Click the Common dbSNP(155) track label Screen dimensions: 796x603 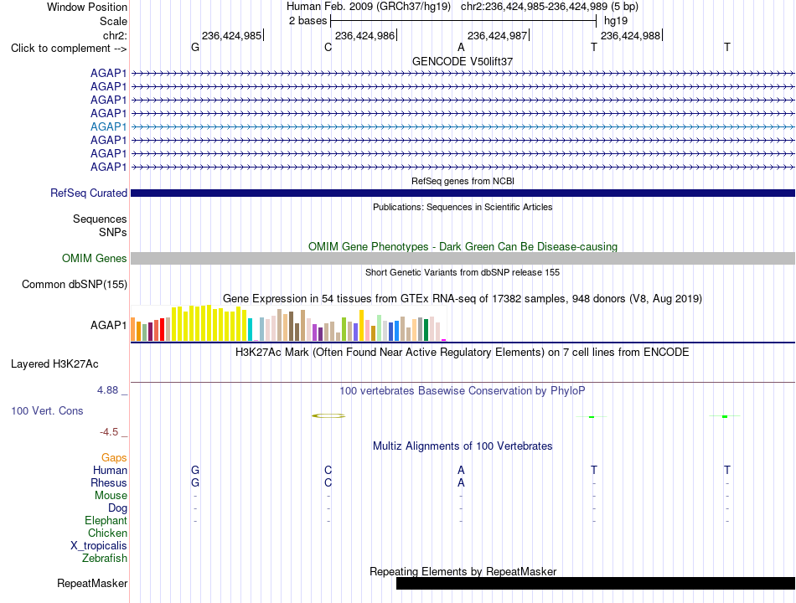click(x=74, y=284)
